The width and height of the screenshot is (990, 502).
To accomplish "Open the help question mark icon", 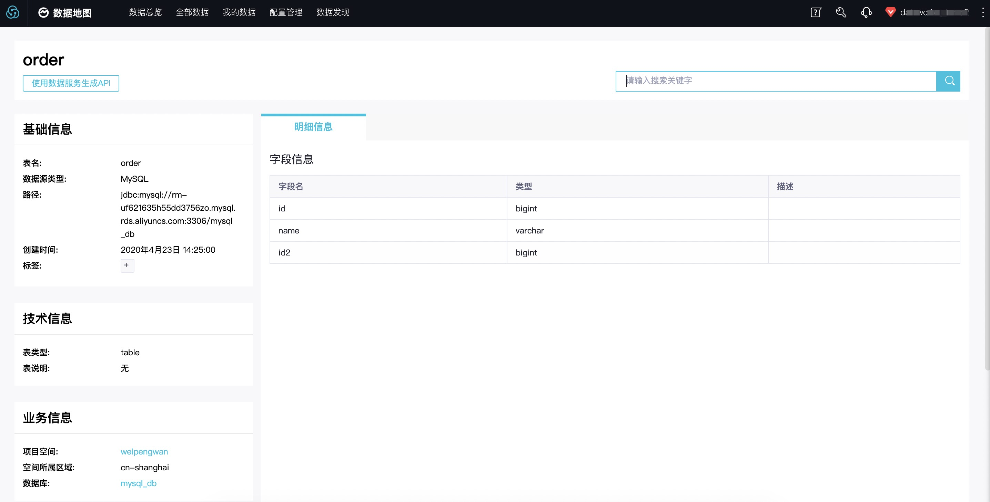I will [816, 13].
